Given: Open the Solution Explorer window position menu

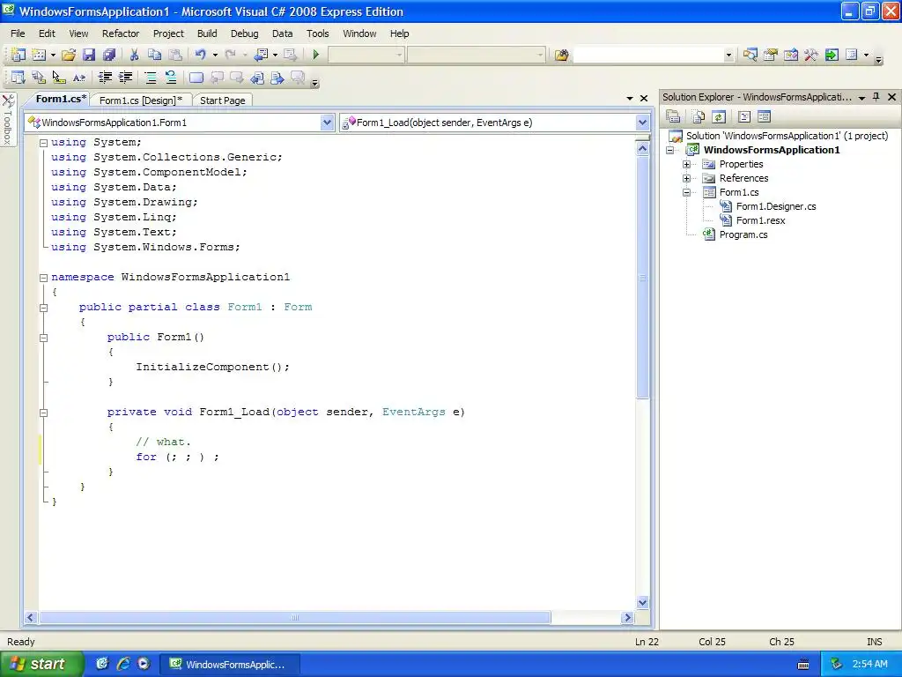Looking at the screenshot, I should coord(861,98).
